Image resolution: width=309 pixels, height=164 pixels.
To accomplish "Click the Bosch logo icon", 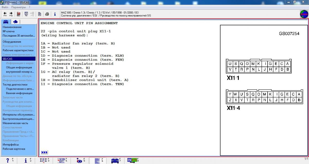I will (304, 14).
